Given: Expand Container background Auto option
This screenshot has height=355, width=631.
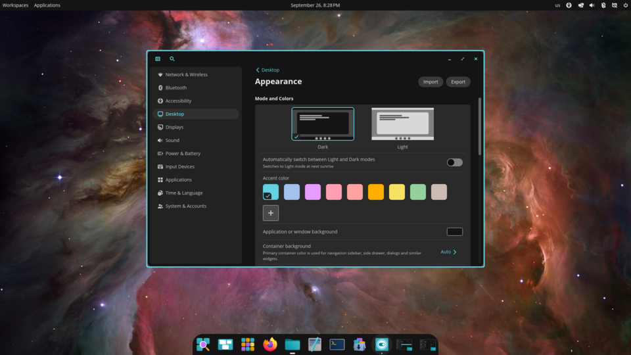Looking at the screenshot, I should coord(448,252).
